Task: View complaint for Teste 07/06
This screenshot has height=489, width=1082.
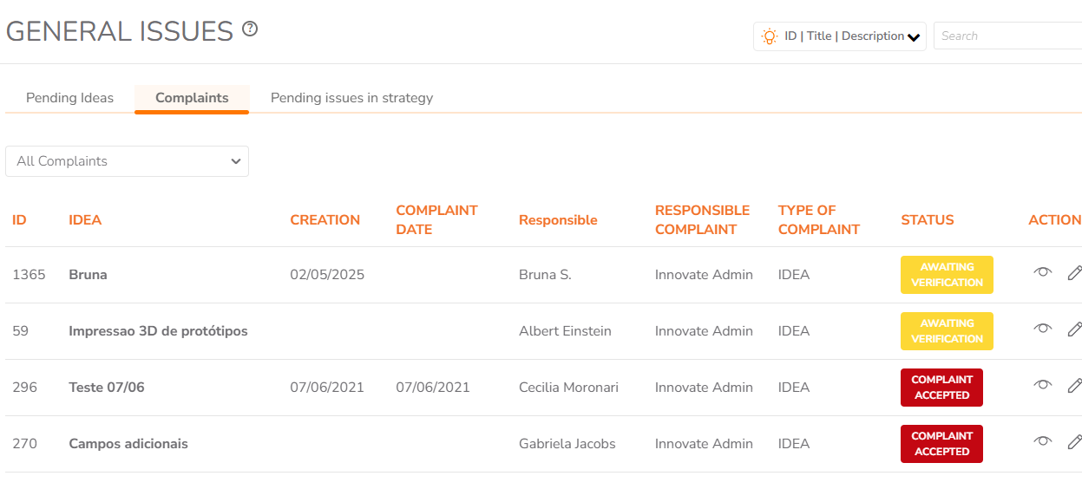Action: pyautogui.click(x=1043, y=386)
